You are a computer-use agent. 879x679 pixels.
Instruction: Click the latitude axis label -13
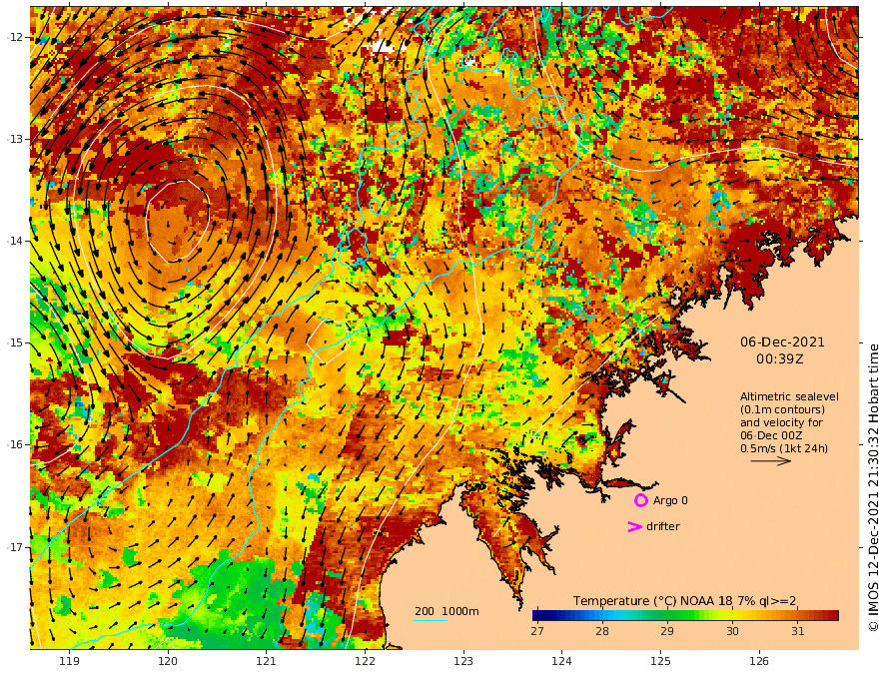(15, 139)
